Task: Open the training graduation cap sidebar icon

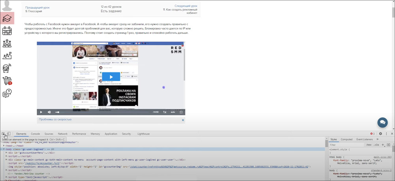Action: pyautogui.click(x=7, y=18)
